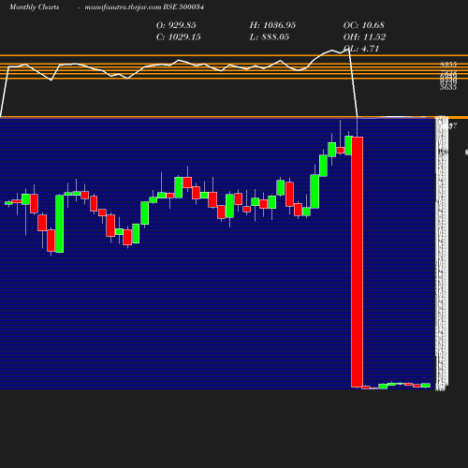Select the open value 'O: 929.85'
This screenshot has width=468, height=468.
pos(176,25)
